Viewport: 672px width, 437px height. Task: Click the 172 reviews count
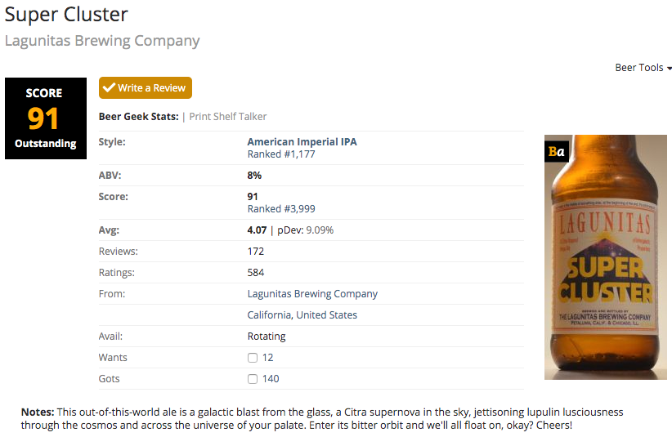(256, 252)
